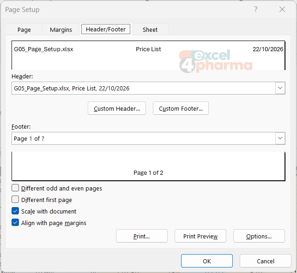The width and height of the screenshot is (297, 273).
Task: Enable Different odd and even pages
Action: 15,188
